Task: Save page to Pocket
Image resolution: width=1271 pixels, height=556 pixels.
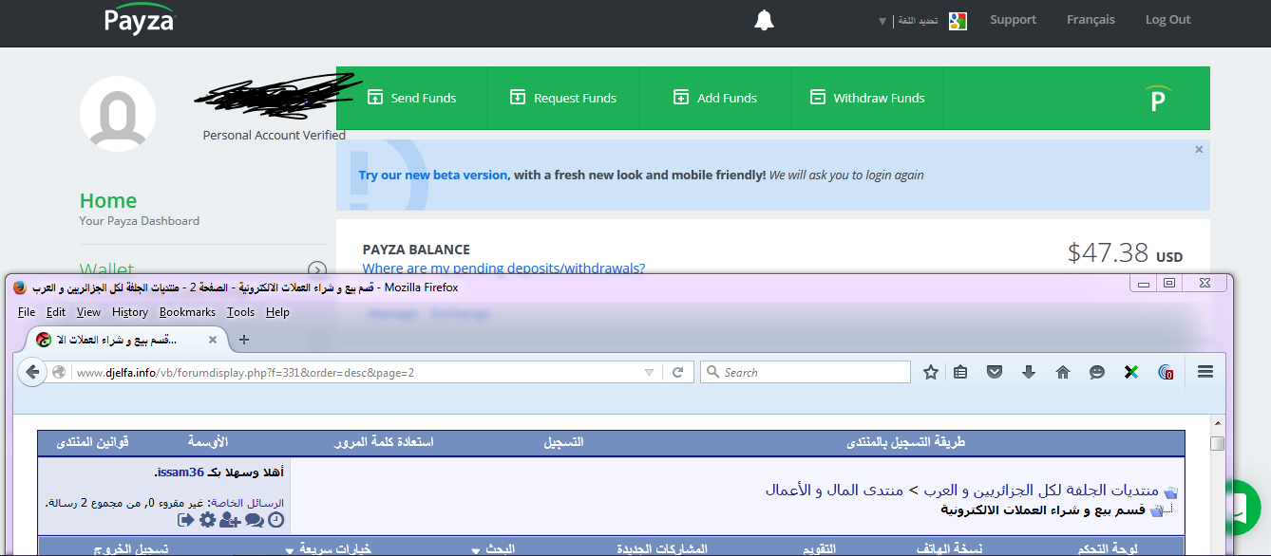Action: pyautogui.click(x=994, y=373)
